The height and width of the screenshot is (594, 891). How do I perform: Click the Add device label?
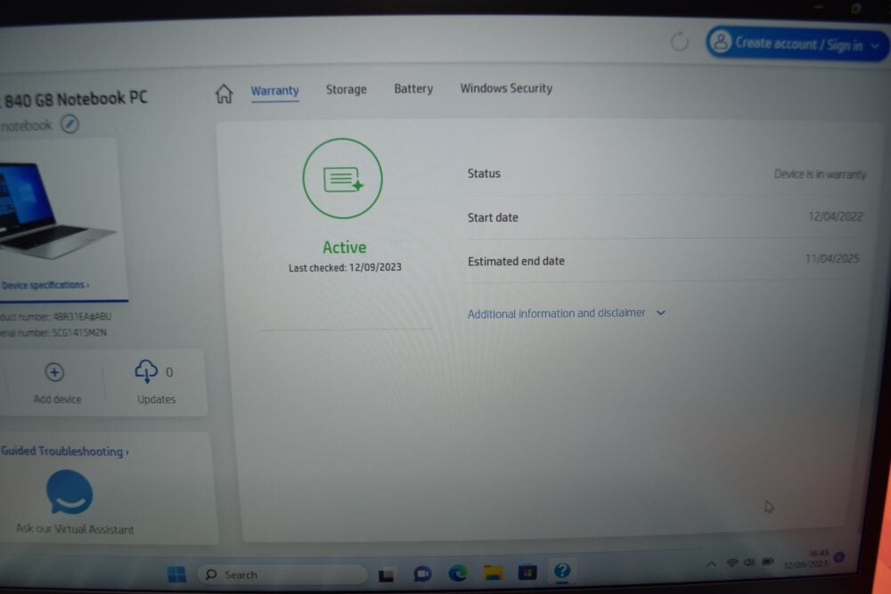click(57, 399)
